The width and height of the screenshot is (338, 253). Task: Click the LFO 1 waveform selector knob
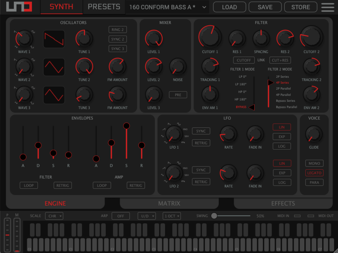(x=173, y=133)
